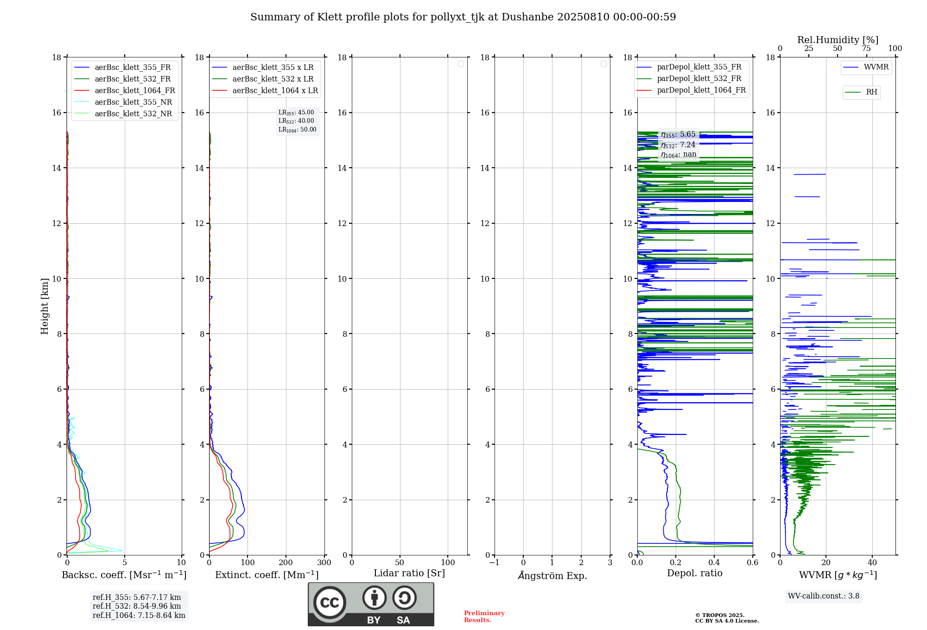Screen dimensions: 927x630
Task: Click the WVMR [g*kg⁻¹] x-axis label
Action: (838, 575)
